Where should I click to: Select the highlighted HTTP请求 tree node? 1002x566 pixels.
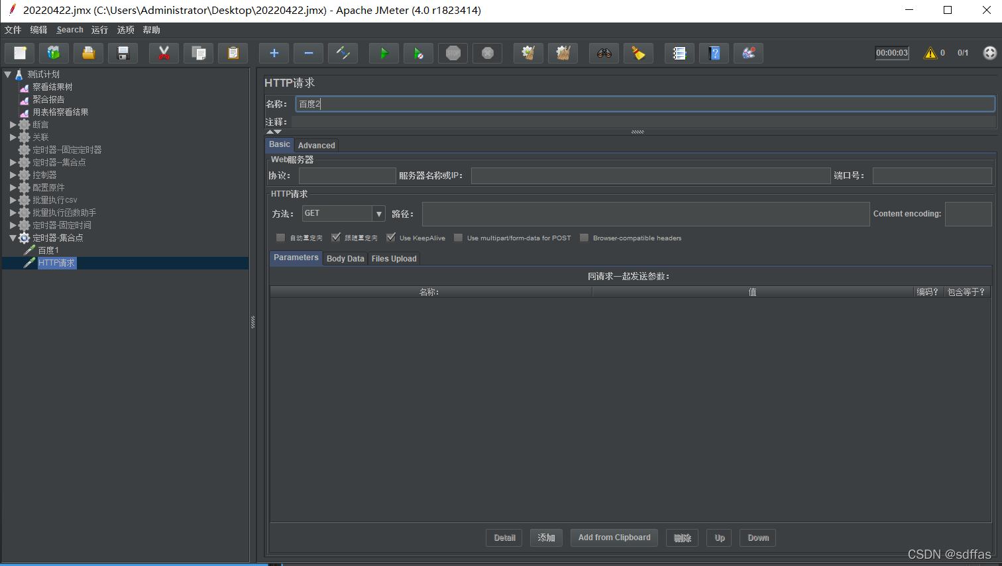click(56, 263)
